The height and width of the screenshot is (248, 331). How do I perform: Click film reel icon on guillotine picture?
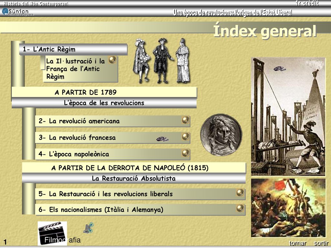[280, 68]
